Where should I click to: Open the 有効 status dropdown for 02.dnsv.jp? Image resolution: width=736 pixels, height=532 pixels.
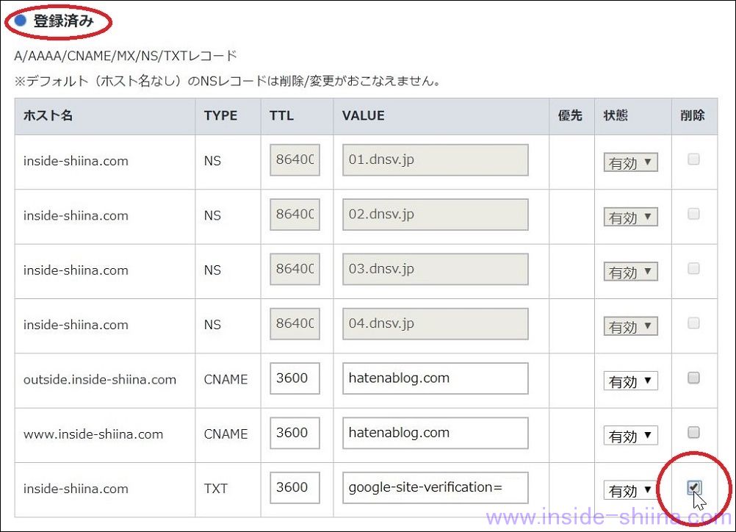629,217
